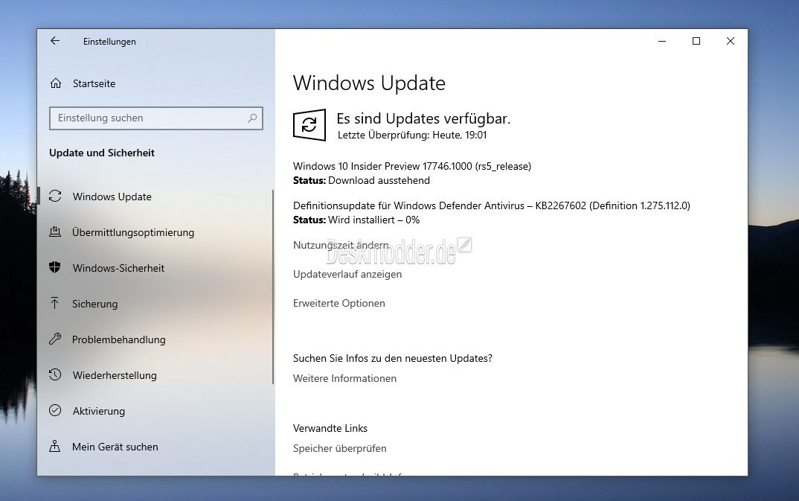The image size is (799, 501).
Task: Click the Update und Sicherheit heading
Action: pos(102,153)
